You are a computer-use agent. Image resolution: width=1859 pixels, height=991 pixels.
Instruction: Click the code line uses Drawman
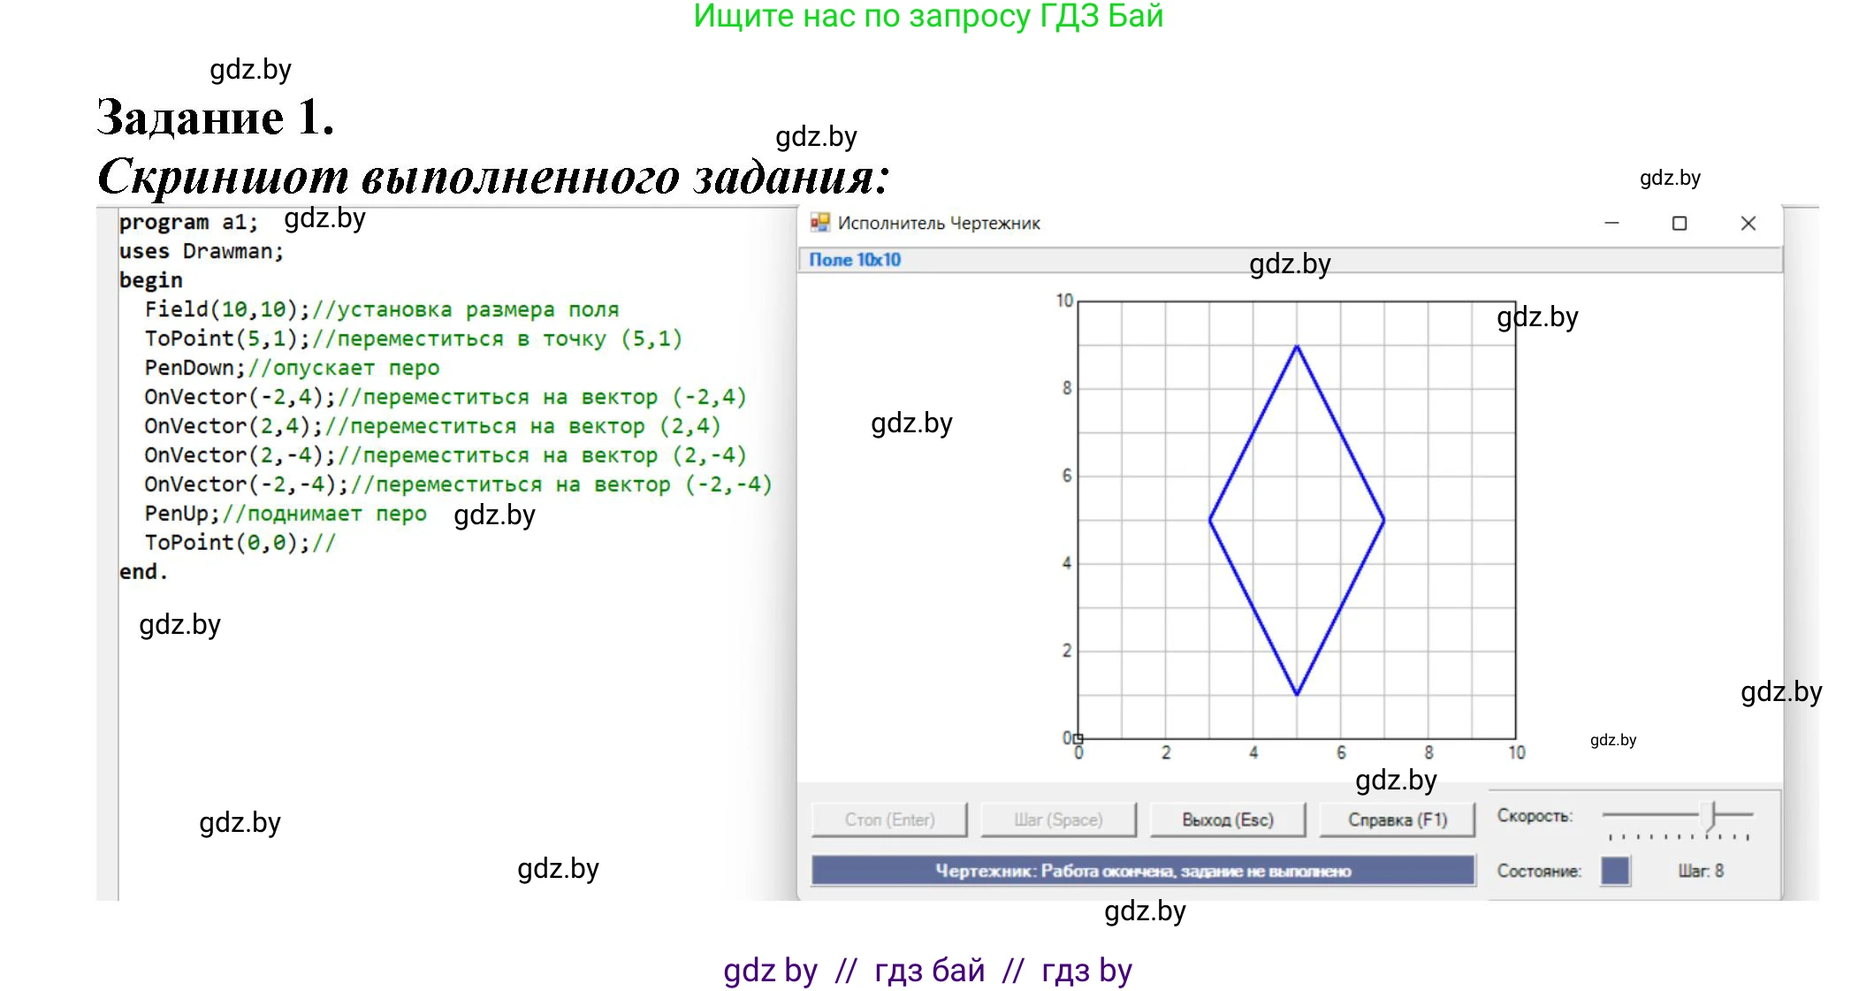coord(202,250)
